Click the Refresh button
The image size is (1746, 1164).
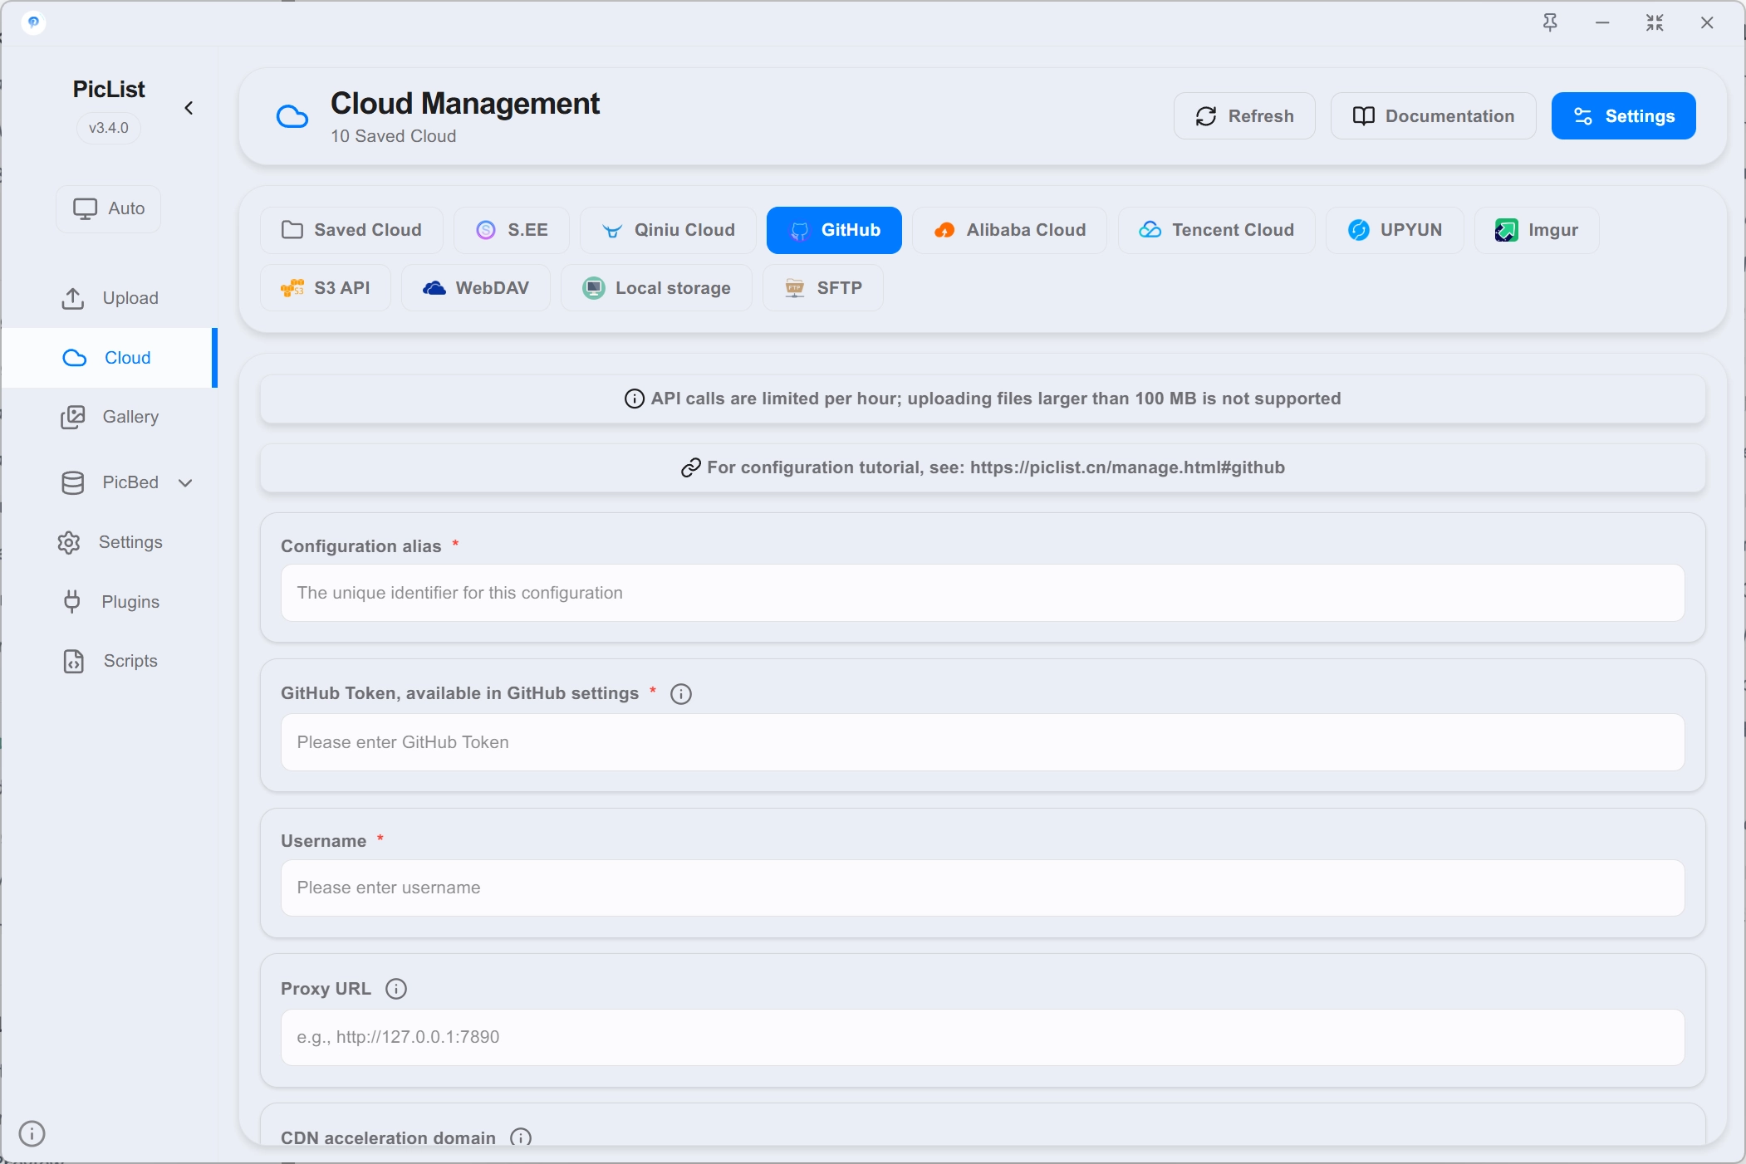click(x=1244, y=116)
